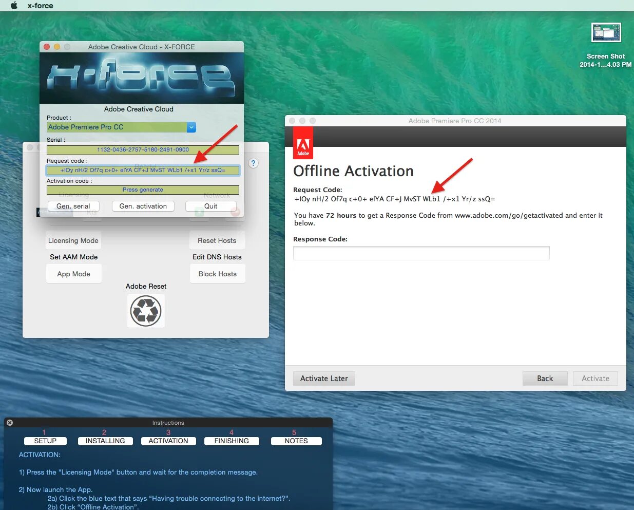Focus the Request code field in X-FORCE

[x=143, y=170]
